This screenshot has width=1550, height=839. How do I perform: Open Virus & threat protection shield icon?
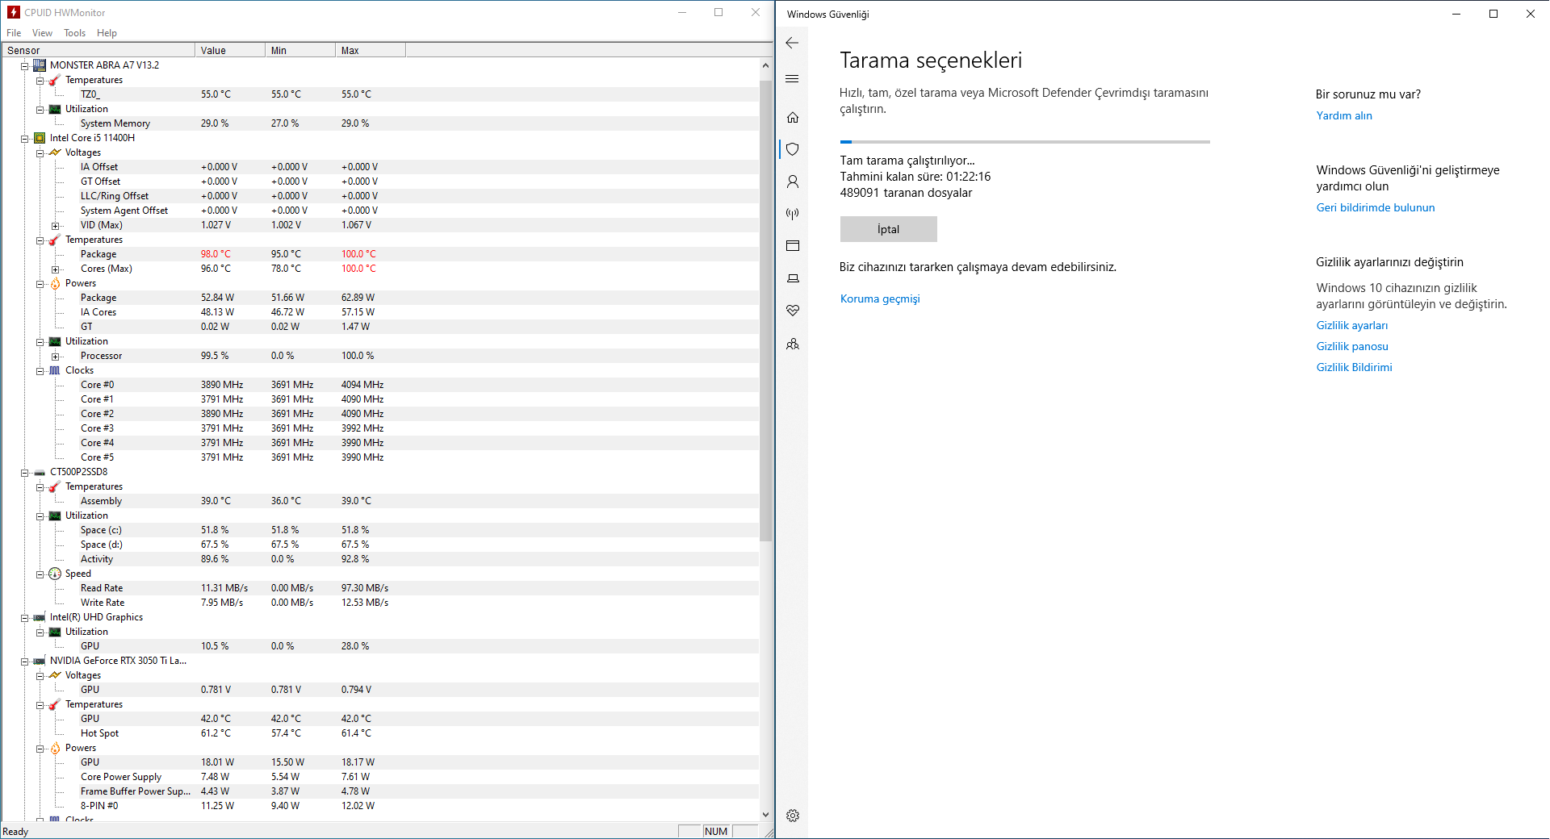point(792,149)
